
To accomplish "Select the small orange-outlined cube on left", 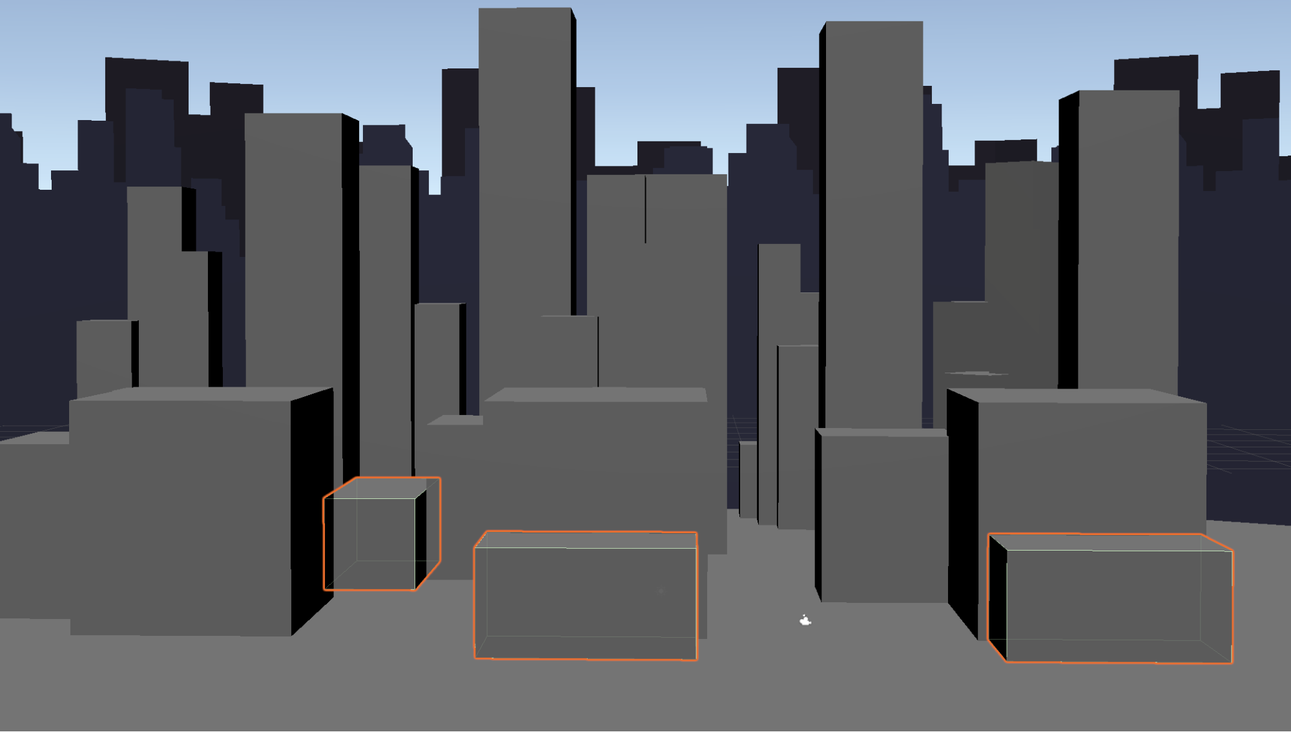I will (371, 542).
